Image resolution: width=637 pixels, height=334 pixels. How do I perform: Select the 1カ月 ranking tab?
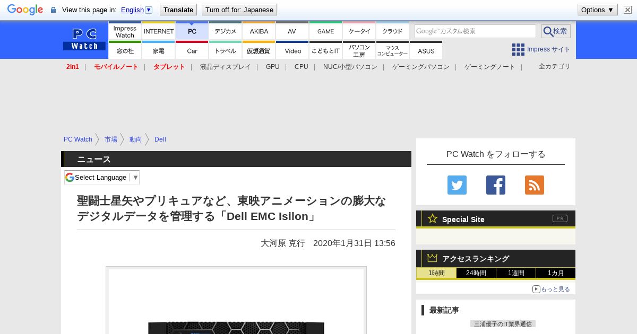(x=556, y=273)
